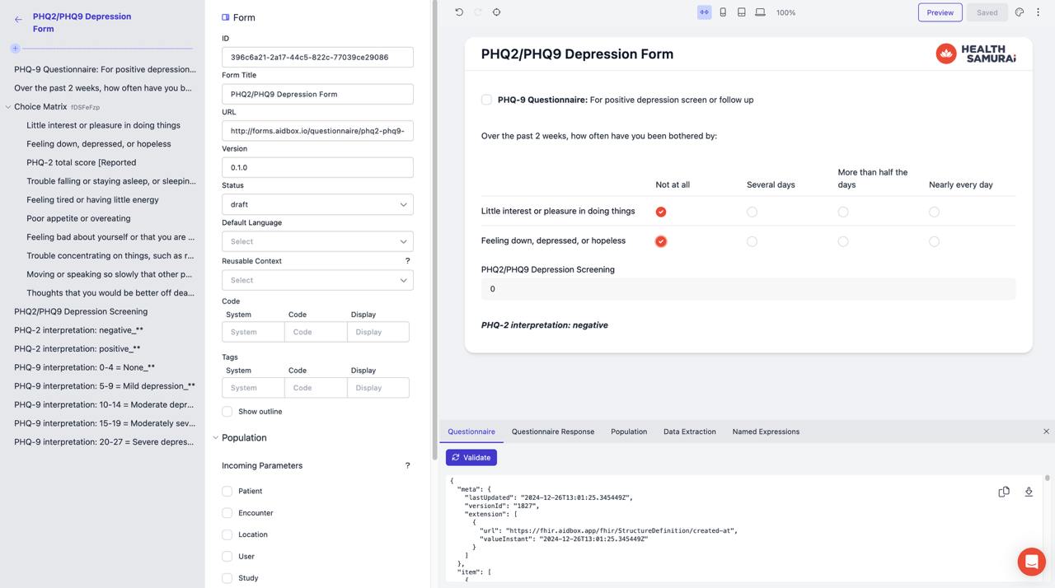This screenshot has width=1055, height=588.
Task: Select 'Several days' for little interest question
Action: (x=752, y=212)
